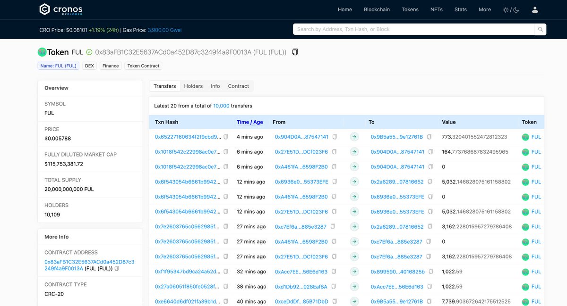The image size is (567, 306).
Task: Switch to the Holders tab
Action: (x=193, y=86)
